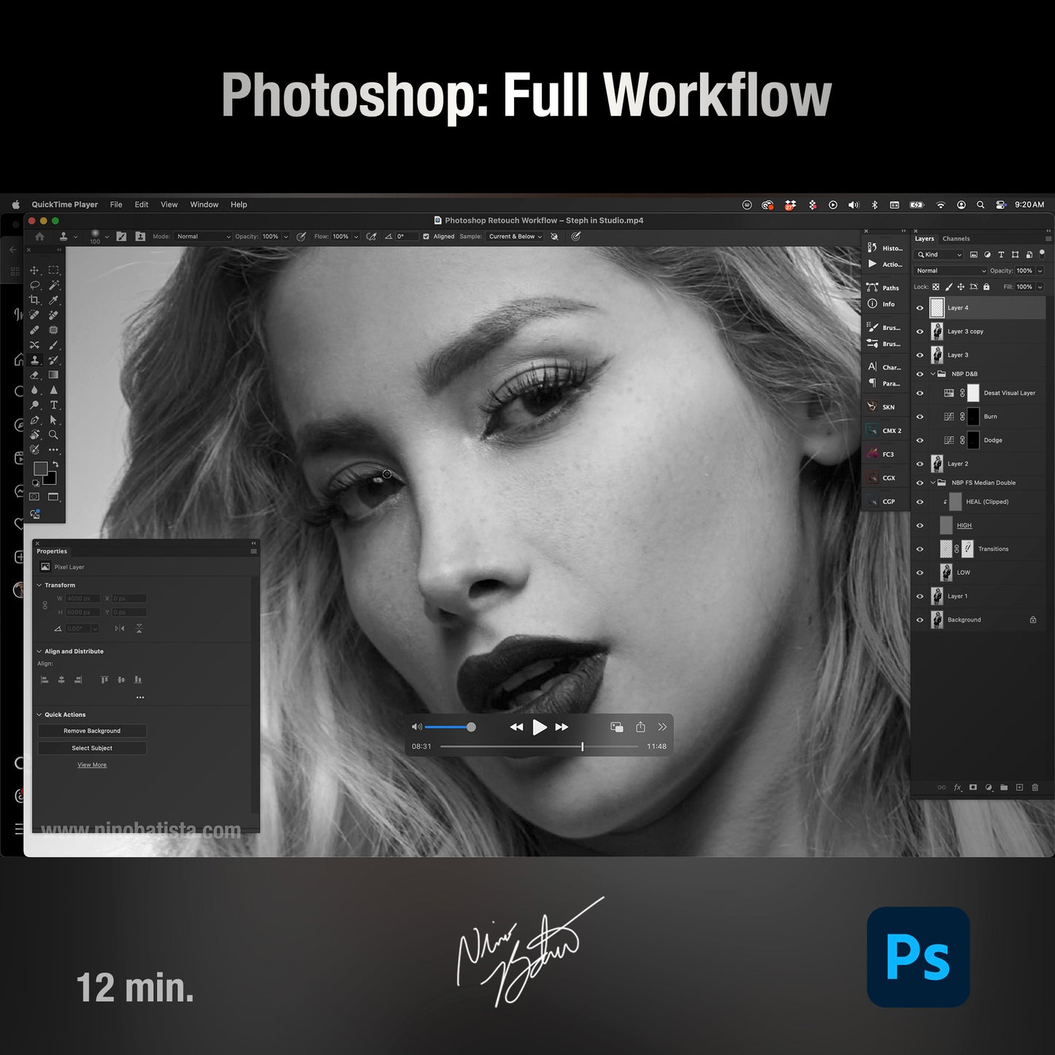Click the Remove Background button

[x=92, y=730]
